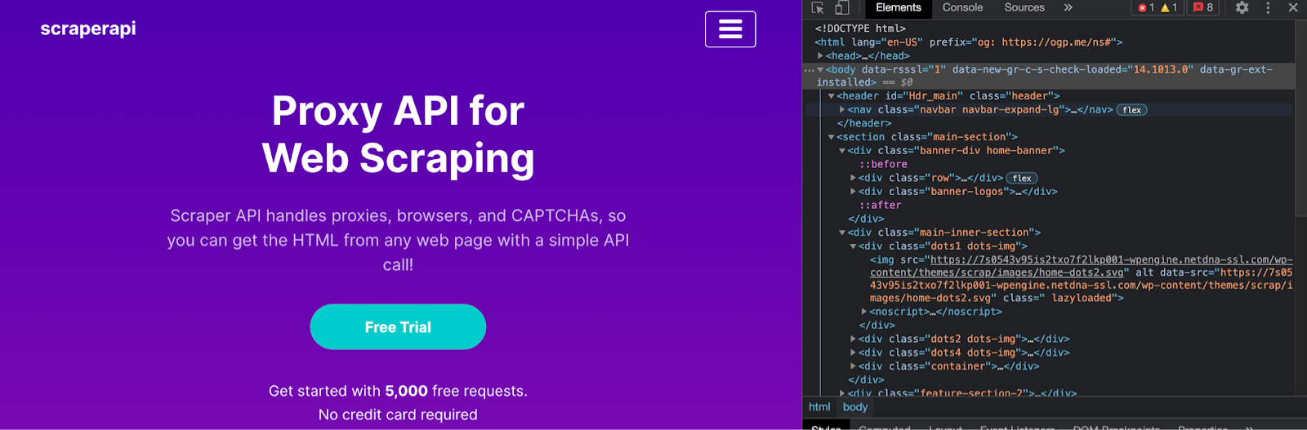Click the Free Trial button
The width and height of the screenshot is (1307, 430).
398,327
